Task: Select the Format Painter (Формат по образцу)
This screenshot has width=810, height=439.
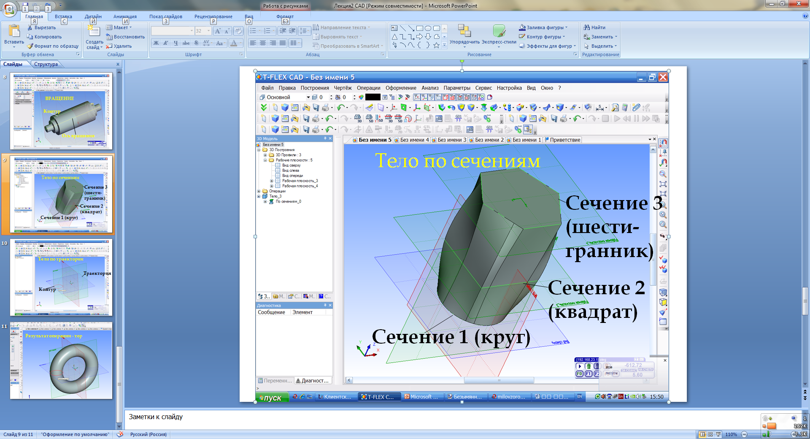Action: pyautogui.click(x=30, y=46)
